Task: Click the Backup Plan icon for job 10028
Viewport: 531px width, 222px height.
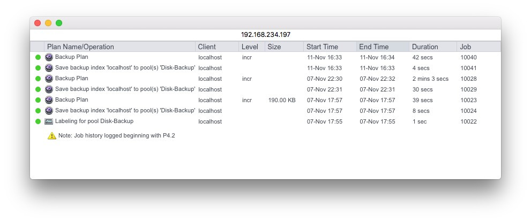Action: (x=49, y=79)
